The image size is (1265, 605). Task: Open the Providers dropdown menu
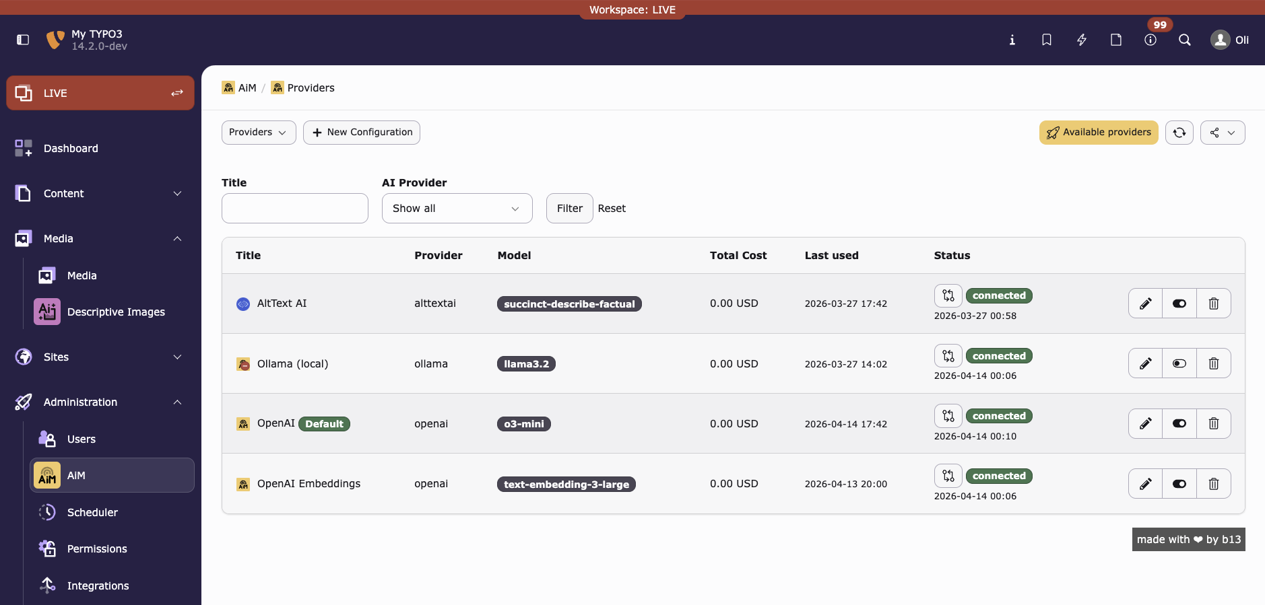click(x=258, y=133)
